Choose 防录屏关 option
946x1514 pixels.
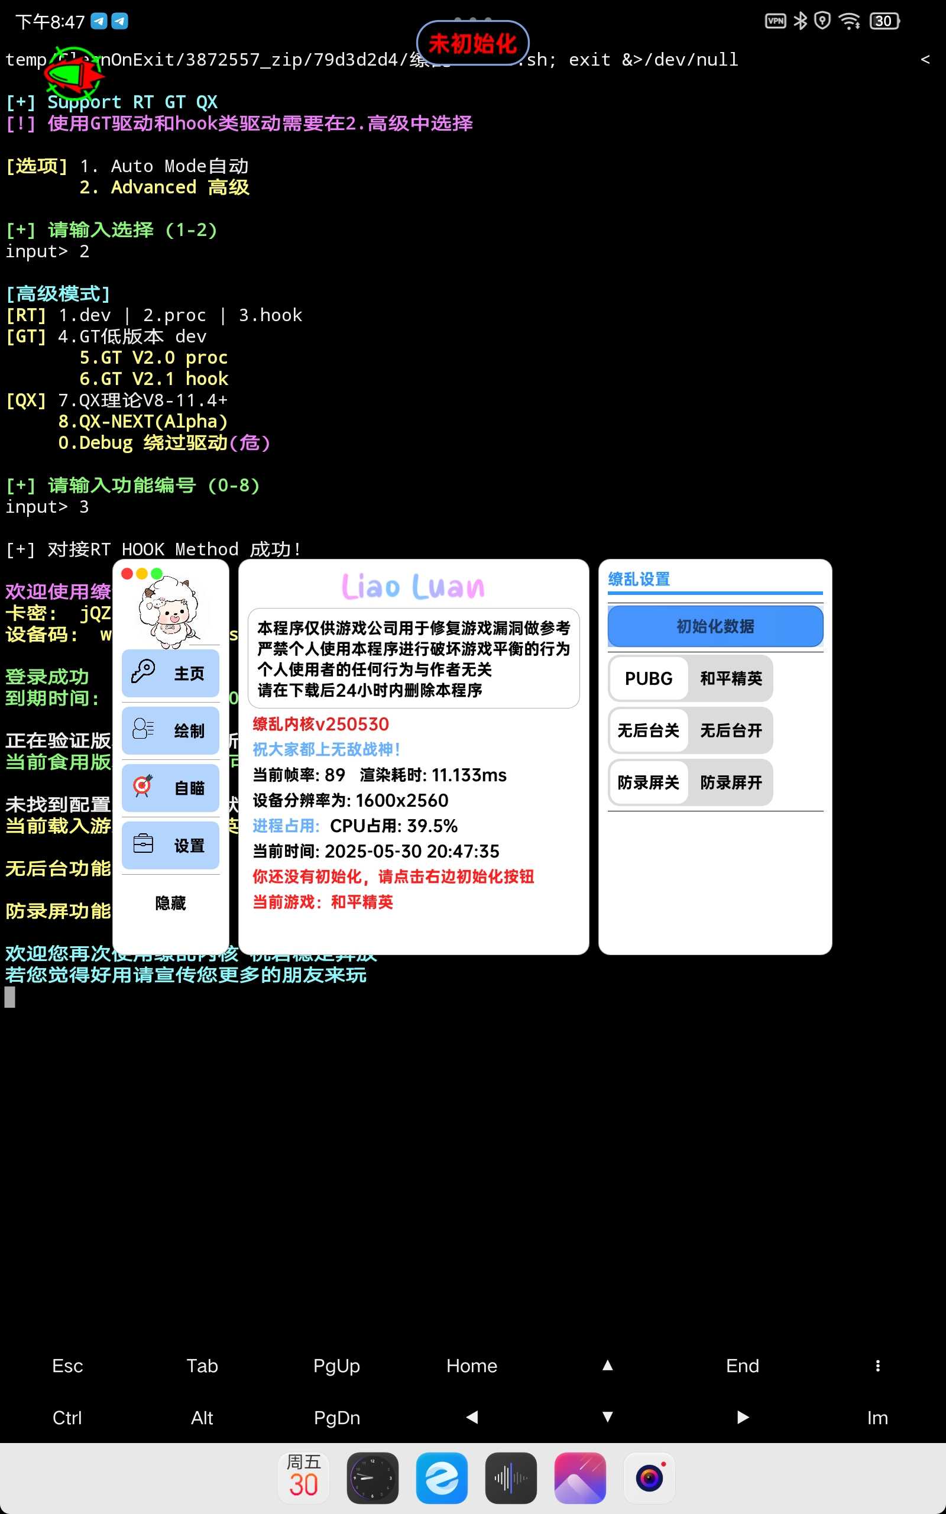coord(649,782)
